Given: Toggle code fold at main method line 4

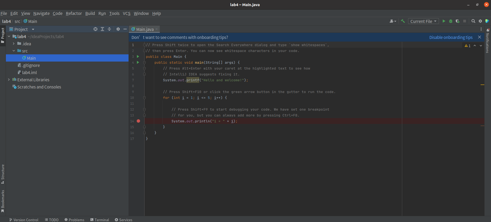Looking at the screenshot, I should (144, 62).
